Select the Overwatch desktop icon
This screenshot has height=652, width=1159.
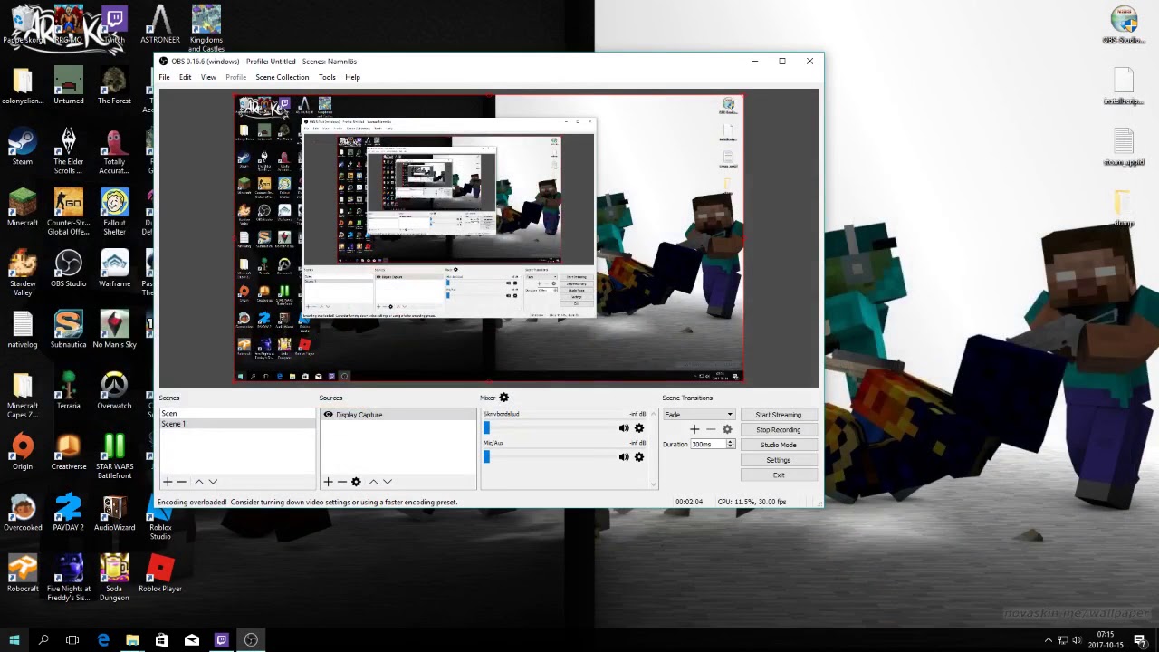[114, 392]
